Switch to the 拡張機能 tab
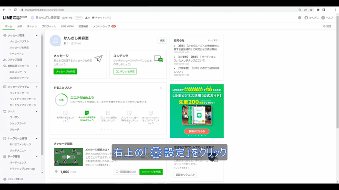 [x=83, y=26]
